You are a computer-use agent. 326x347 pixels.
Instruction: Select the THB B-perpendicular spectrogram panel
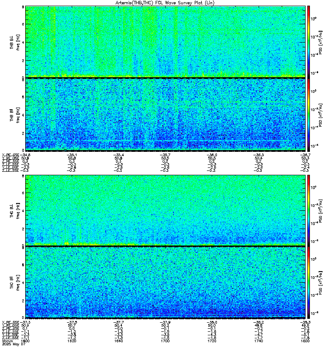166,42
